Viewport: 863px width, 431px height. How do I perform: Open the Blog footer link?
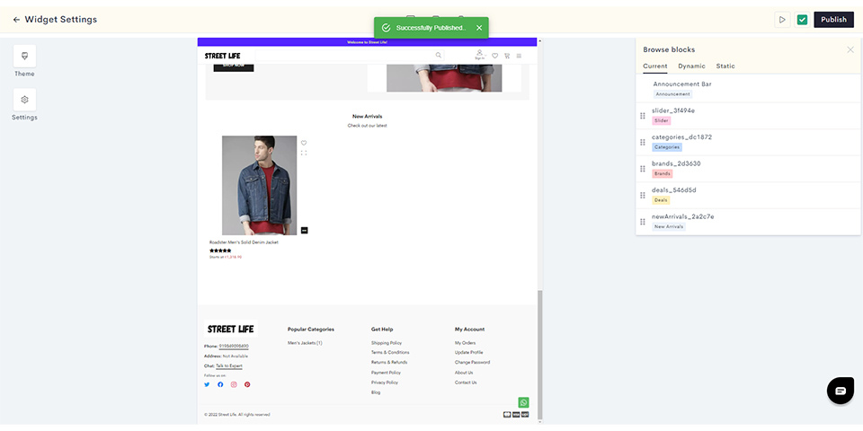(x=376, y=392)
